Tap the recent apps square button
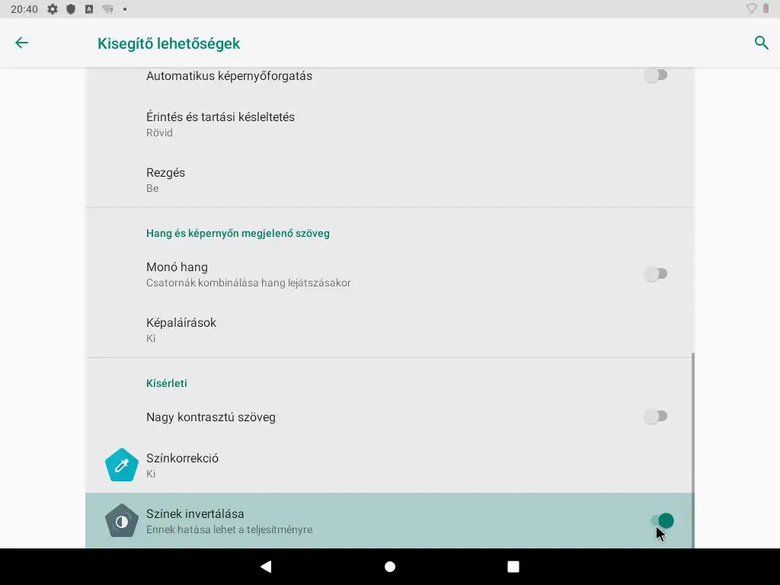The height and width of the screenshot is (585, 780). [x=513, y=567]
